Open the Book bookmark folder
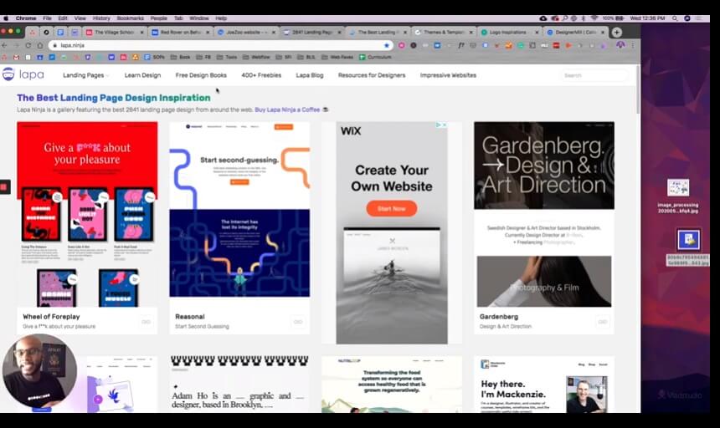This screenshot has width=720, height=428. pos(180,58)
